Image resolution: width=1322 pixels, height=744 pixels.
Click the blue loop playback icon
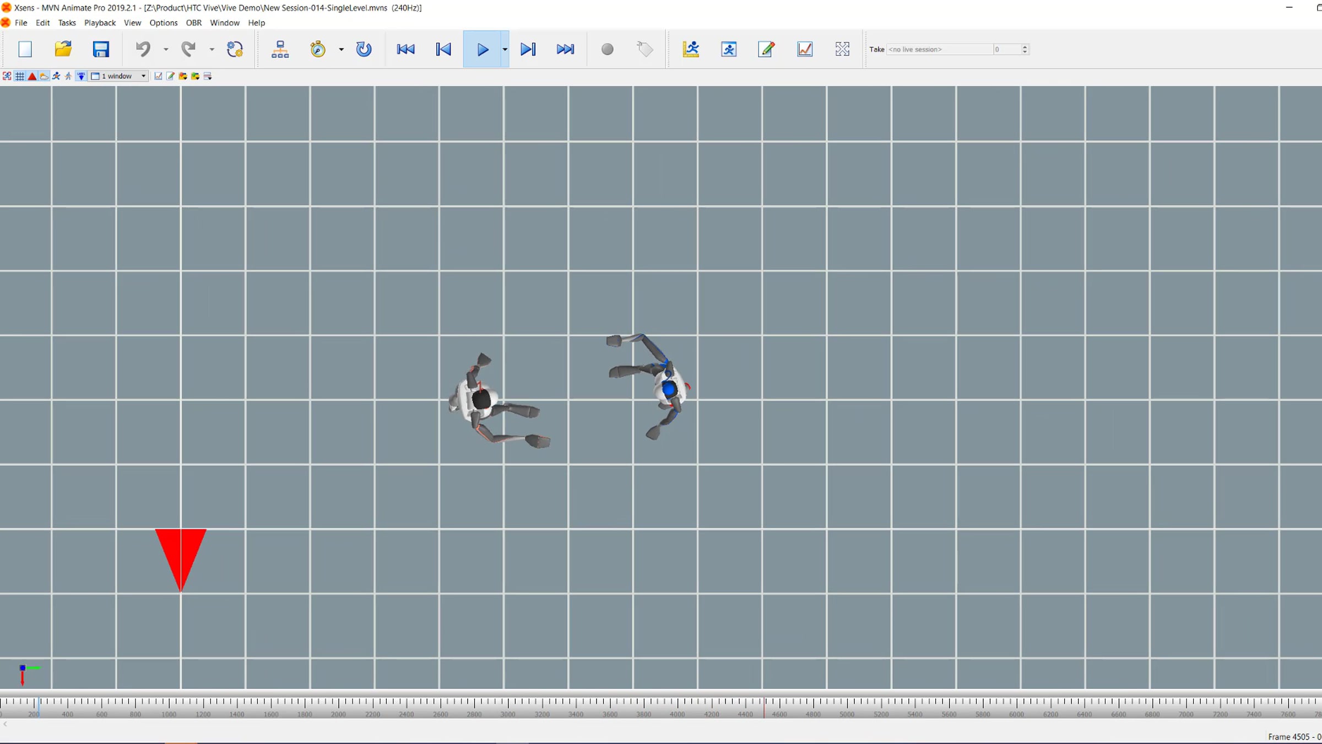tap(364, 50)
